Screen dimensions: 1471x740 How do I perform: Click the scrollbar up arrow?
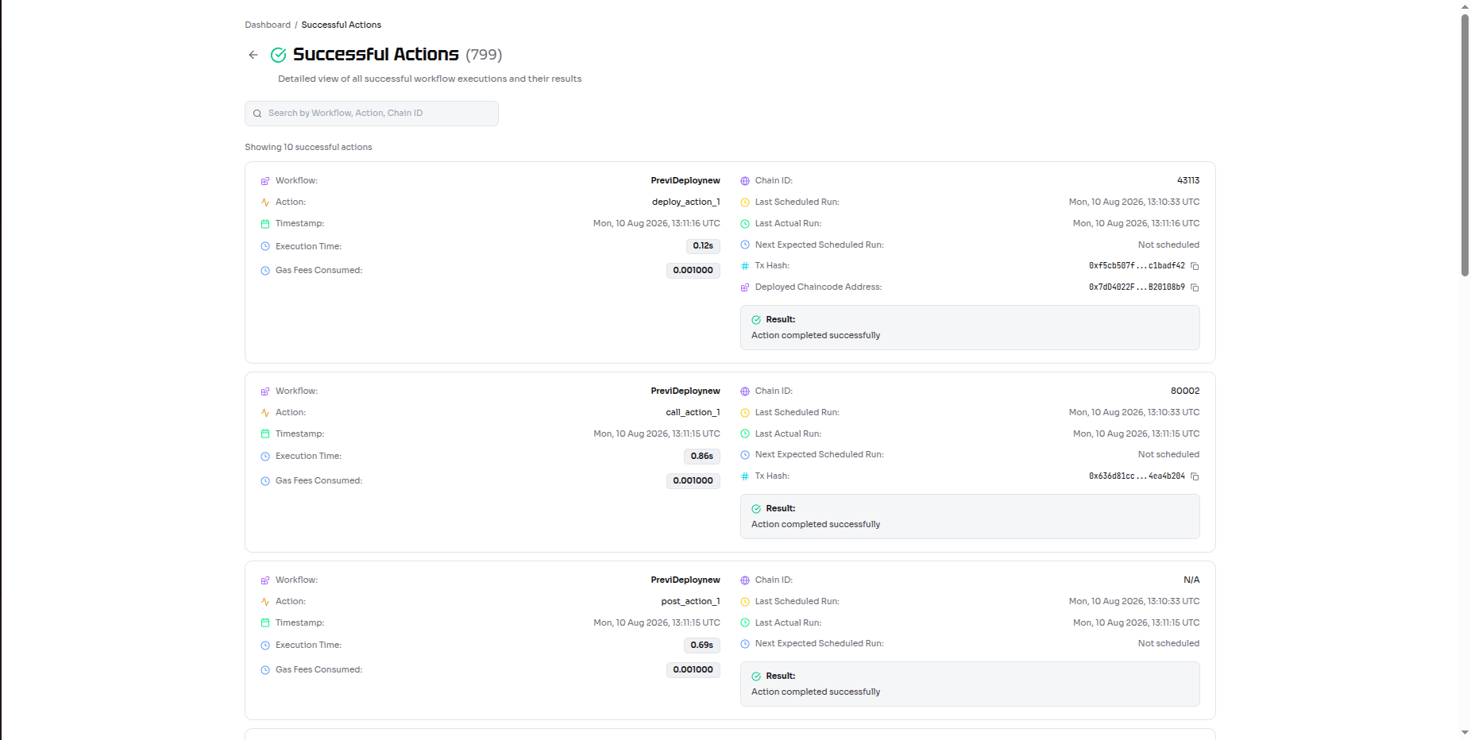point(1465,6)
